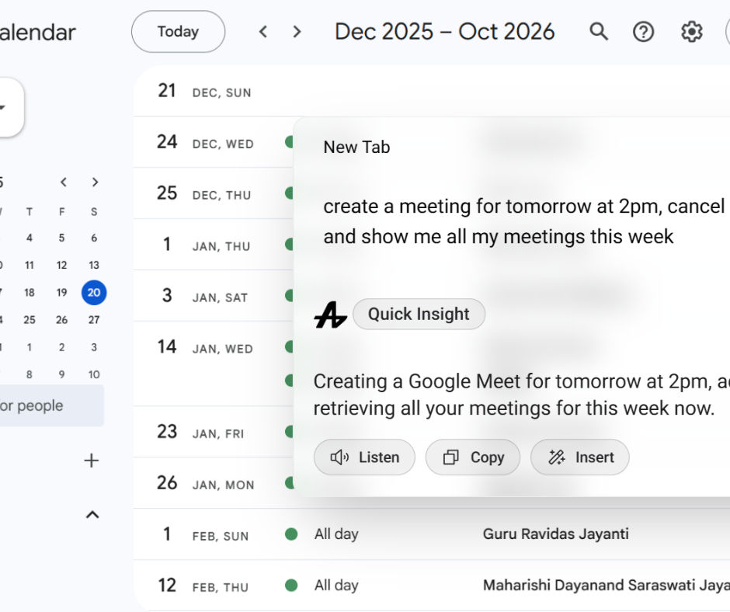Select the Quick Insight chip
The width and height of the screenshot is (730, 612).
(x=419, y=315)
